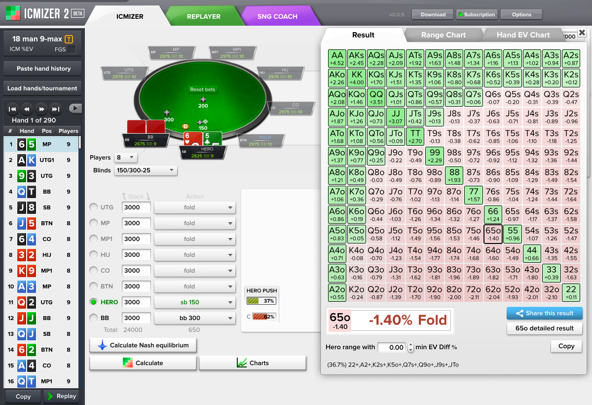Image resolution: width=592 pixels, height=405 pixels.
Task: Select hand 2 AK in list
Action: click(41, 160)
